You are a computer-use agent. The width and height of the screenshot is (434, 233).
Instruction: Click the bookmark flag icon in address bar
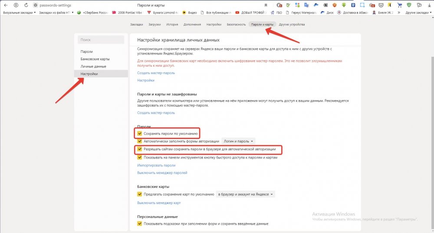click(x=266, y=5)
